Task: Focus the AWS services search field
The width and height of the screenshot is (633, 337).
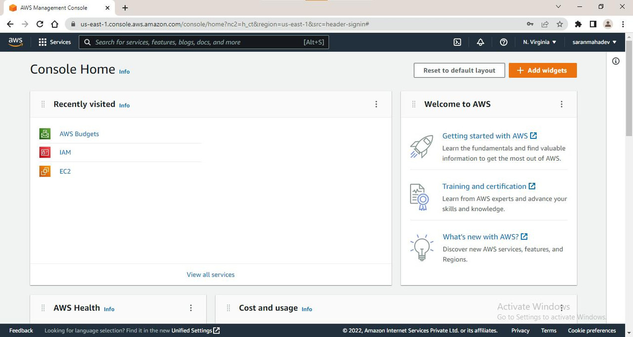Action: (x=204, y=42)
